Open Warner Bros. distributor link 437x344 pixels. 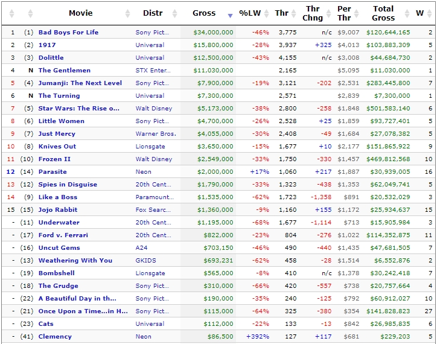pos(156,134)
